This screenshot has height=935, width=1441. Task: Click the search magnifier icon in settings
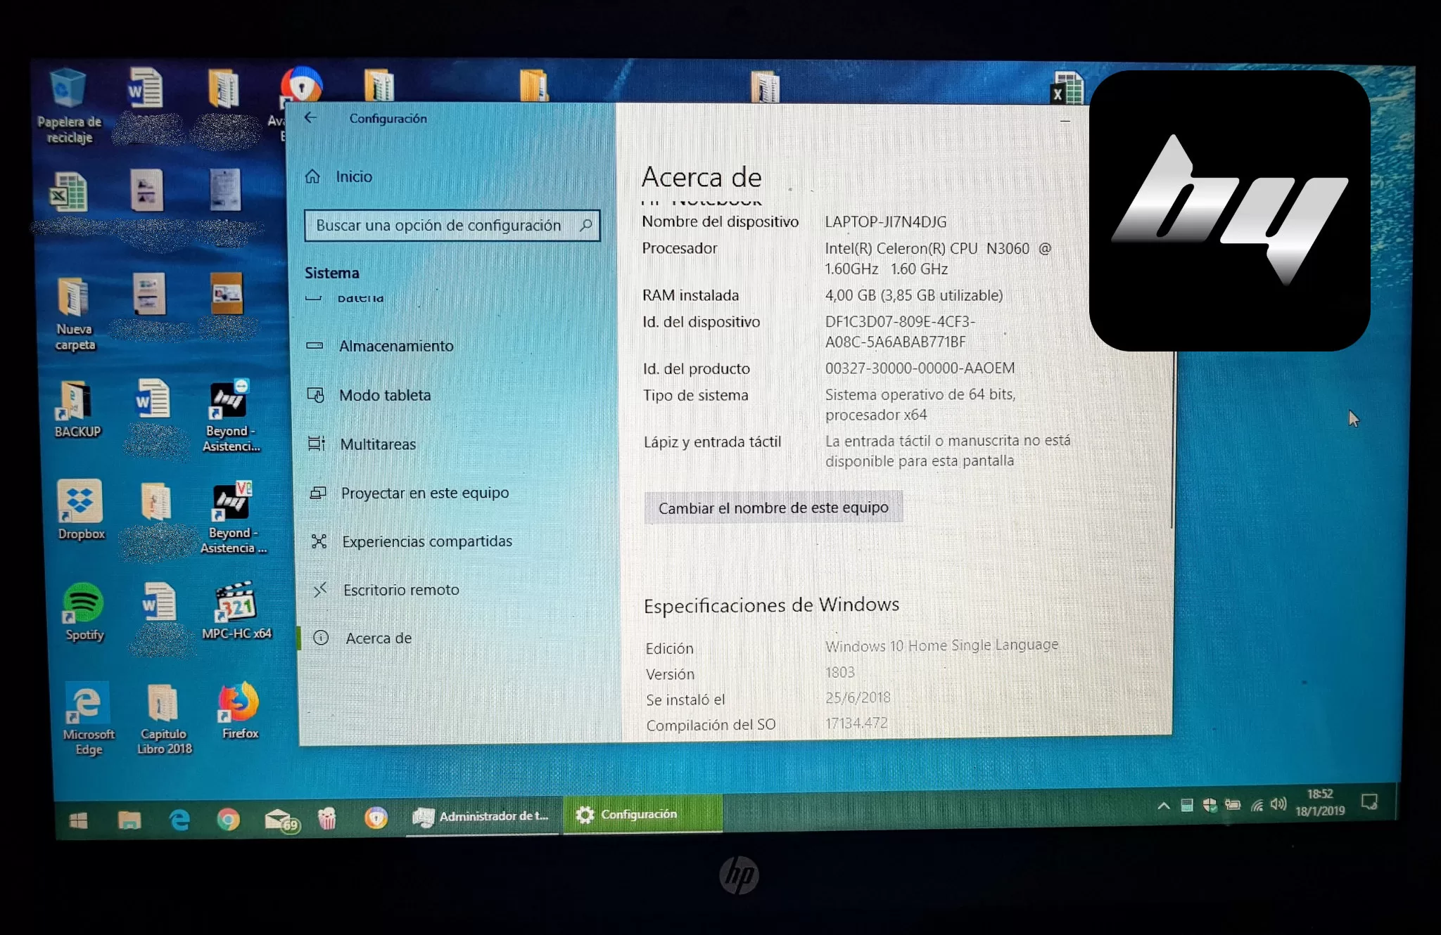pos(585,226)
